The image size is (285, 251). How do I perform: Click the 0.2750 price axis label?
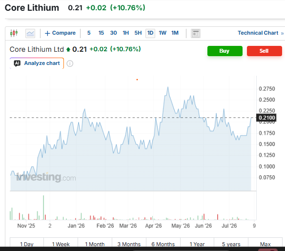pyautogui.click(x=267, y=89)
